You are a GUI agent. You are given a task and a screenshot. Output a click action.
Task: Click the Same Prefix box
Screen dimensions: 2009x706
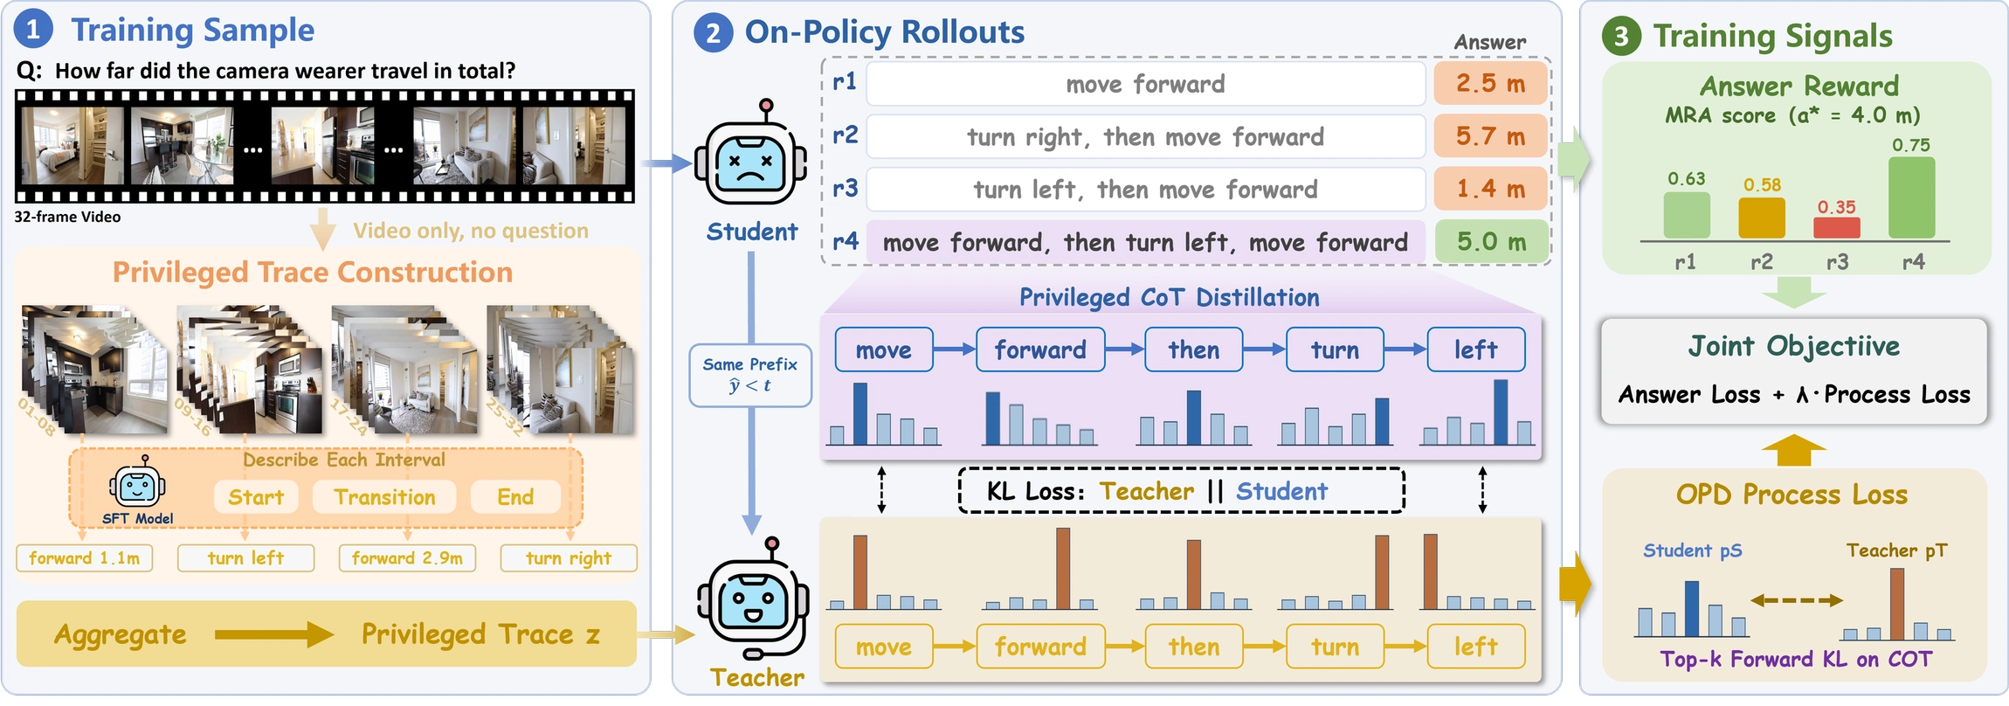[750, 376]
